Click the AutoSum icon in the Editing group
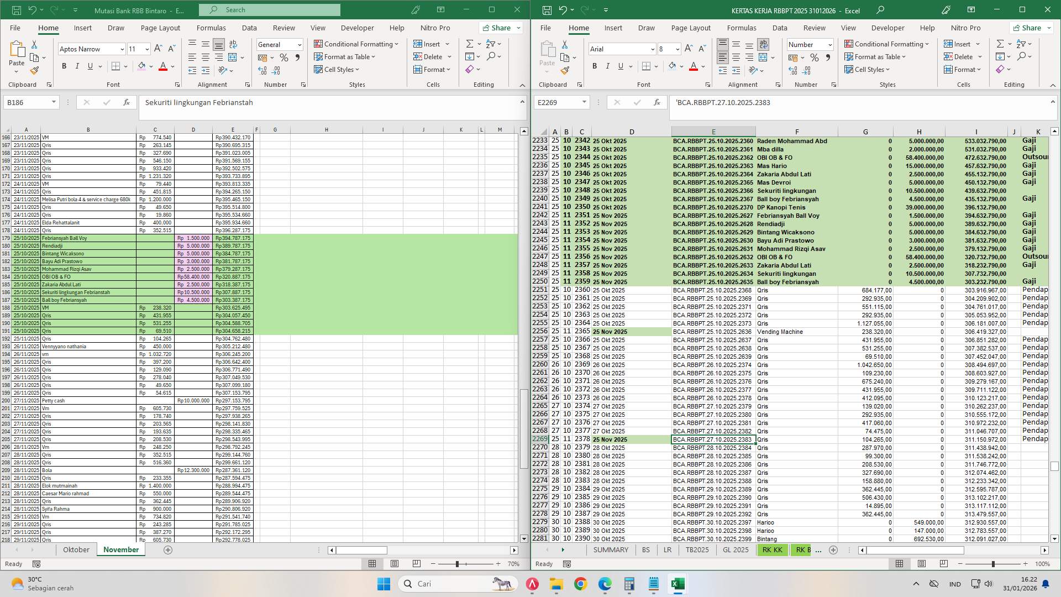Viewport: 1061px width, 597px height. pyautogui.click(x=1000, y=43)
